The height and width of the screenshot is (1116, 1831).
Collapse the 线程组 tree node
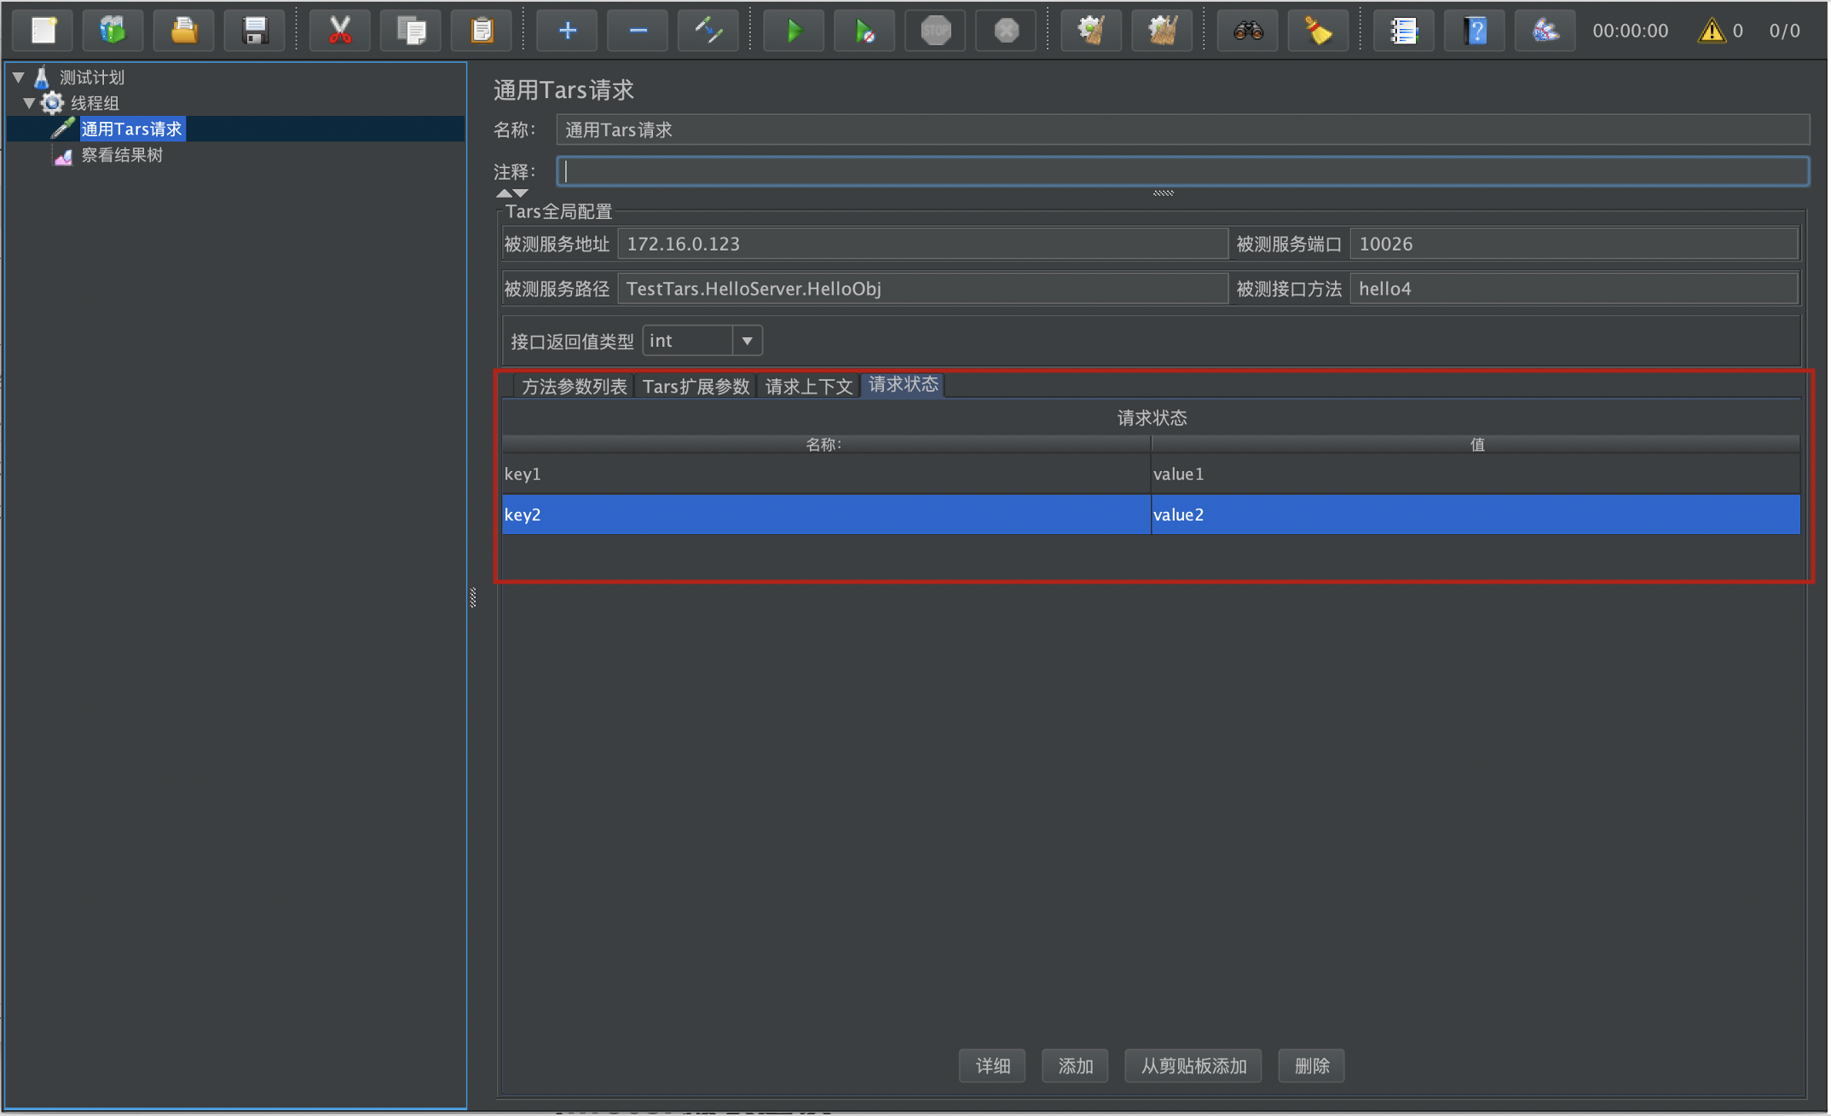point(29,103)
